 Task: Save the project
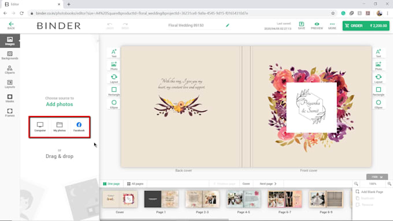[301, 25]
